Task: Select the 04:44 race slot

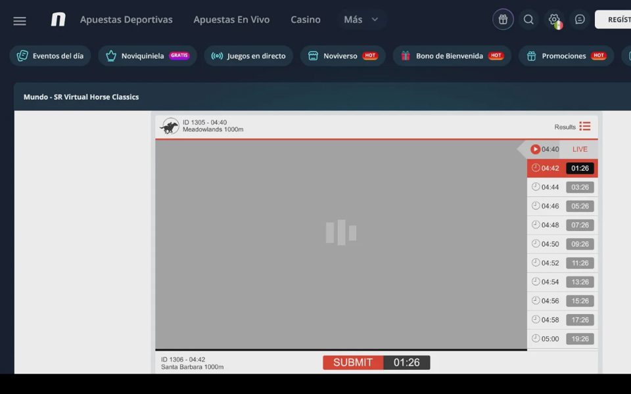Action: [562, 187]
